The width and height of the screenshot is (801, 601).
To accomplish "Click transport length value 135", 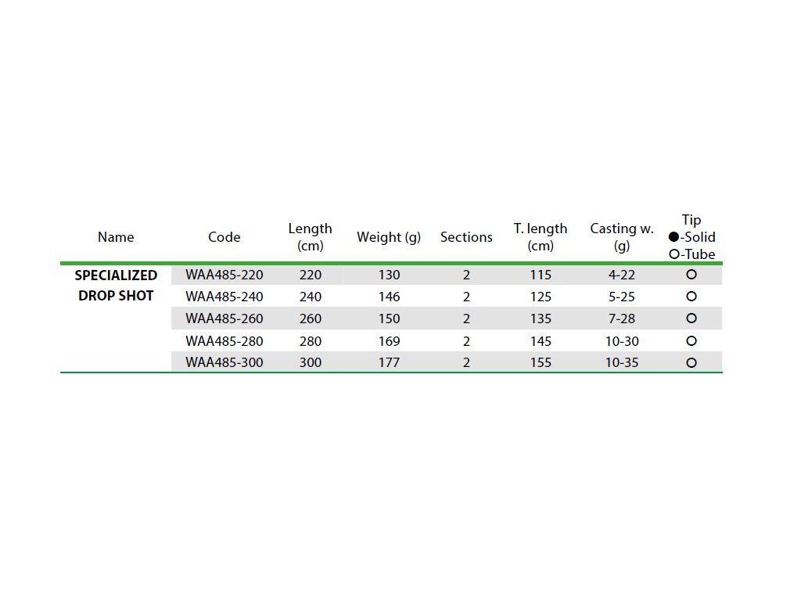I will coord(541,319).
